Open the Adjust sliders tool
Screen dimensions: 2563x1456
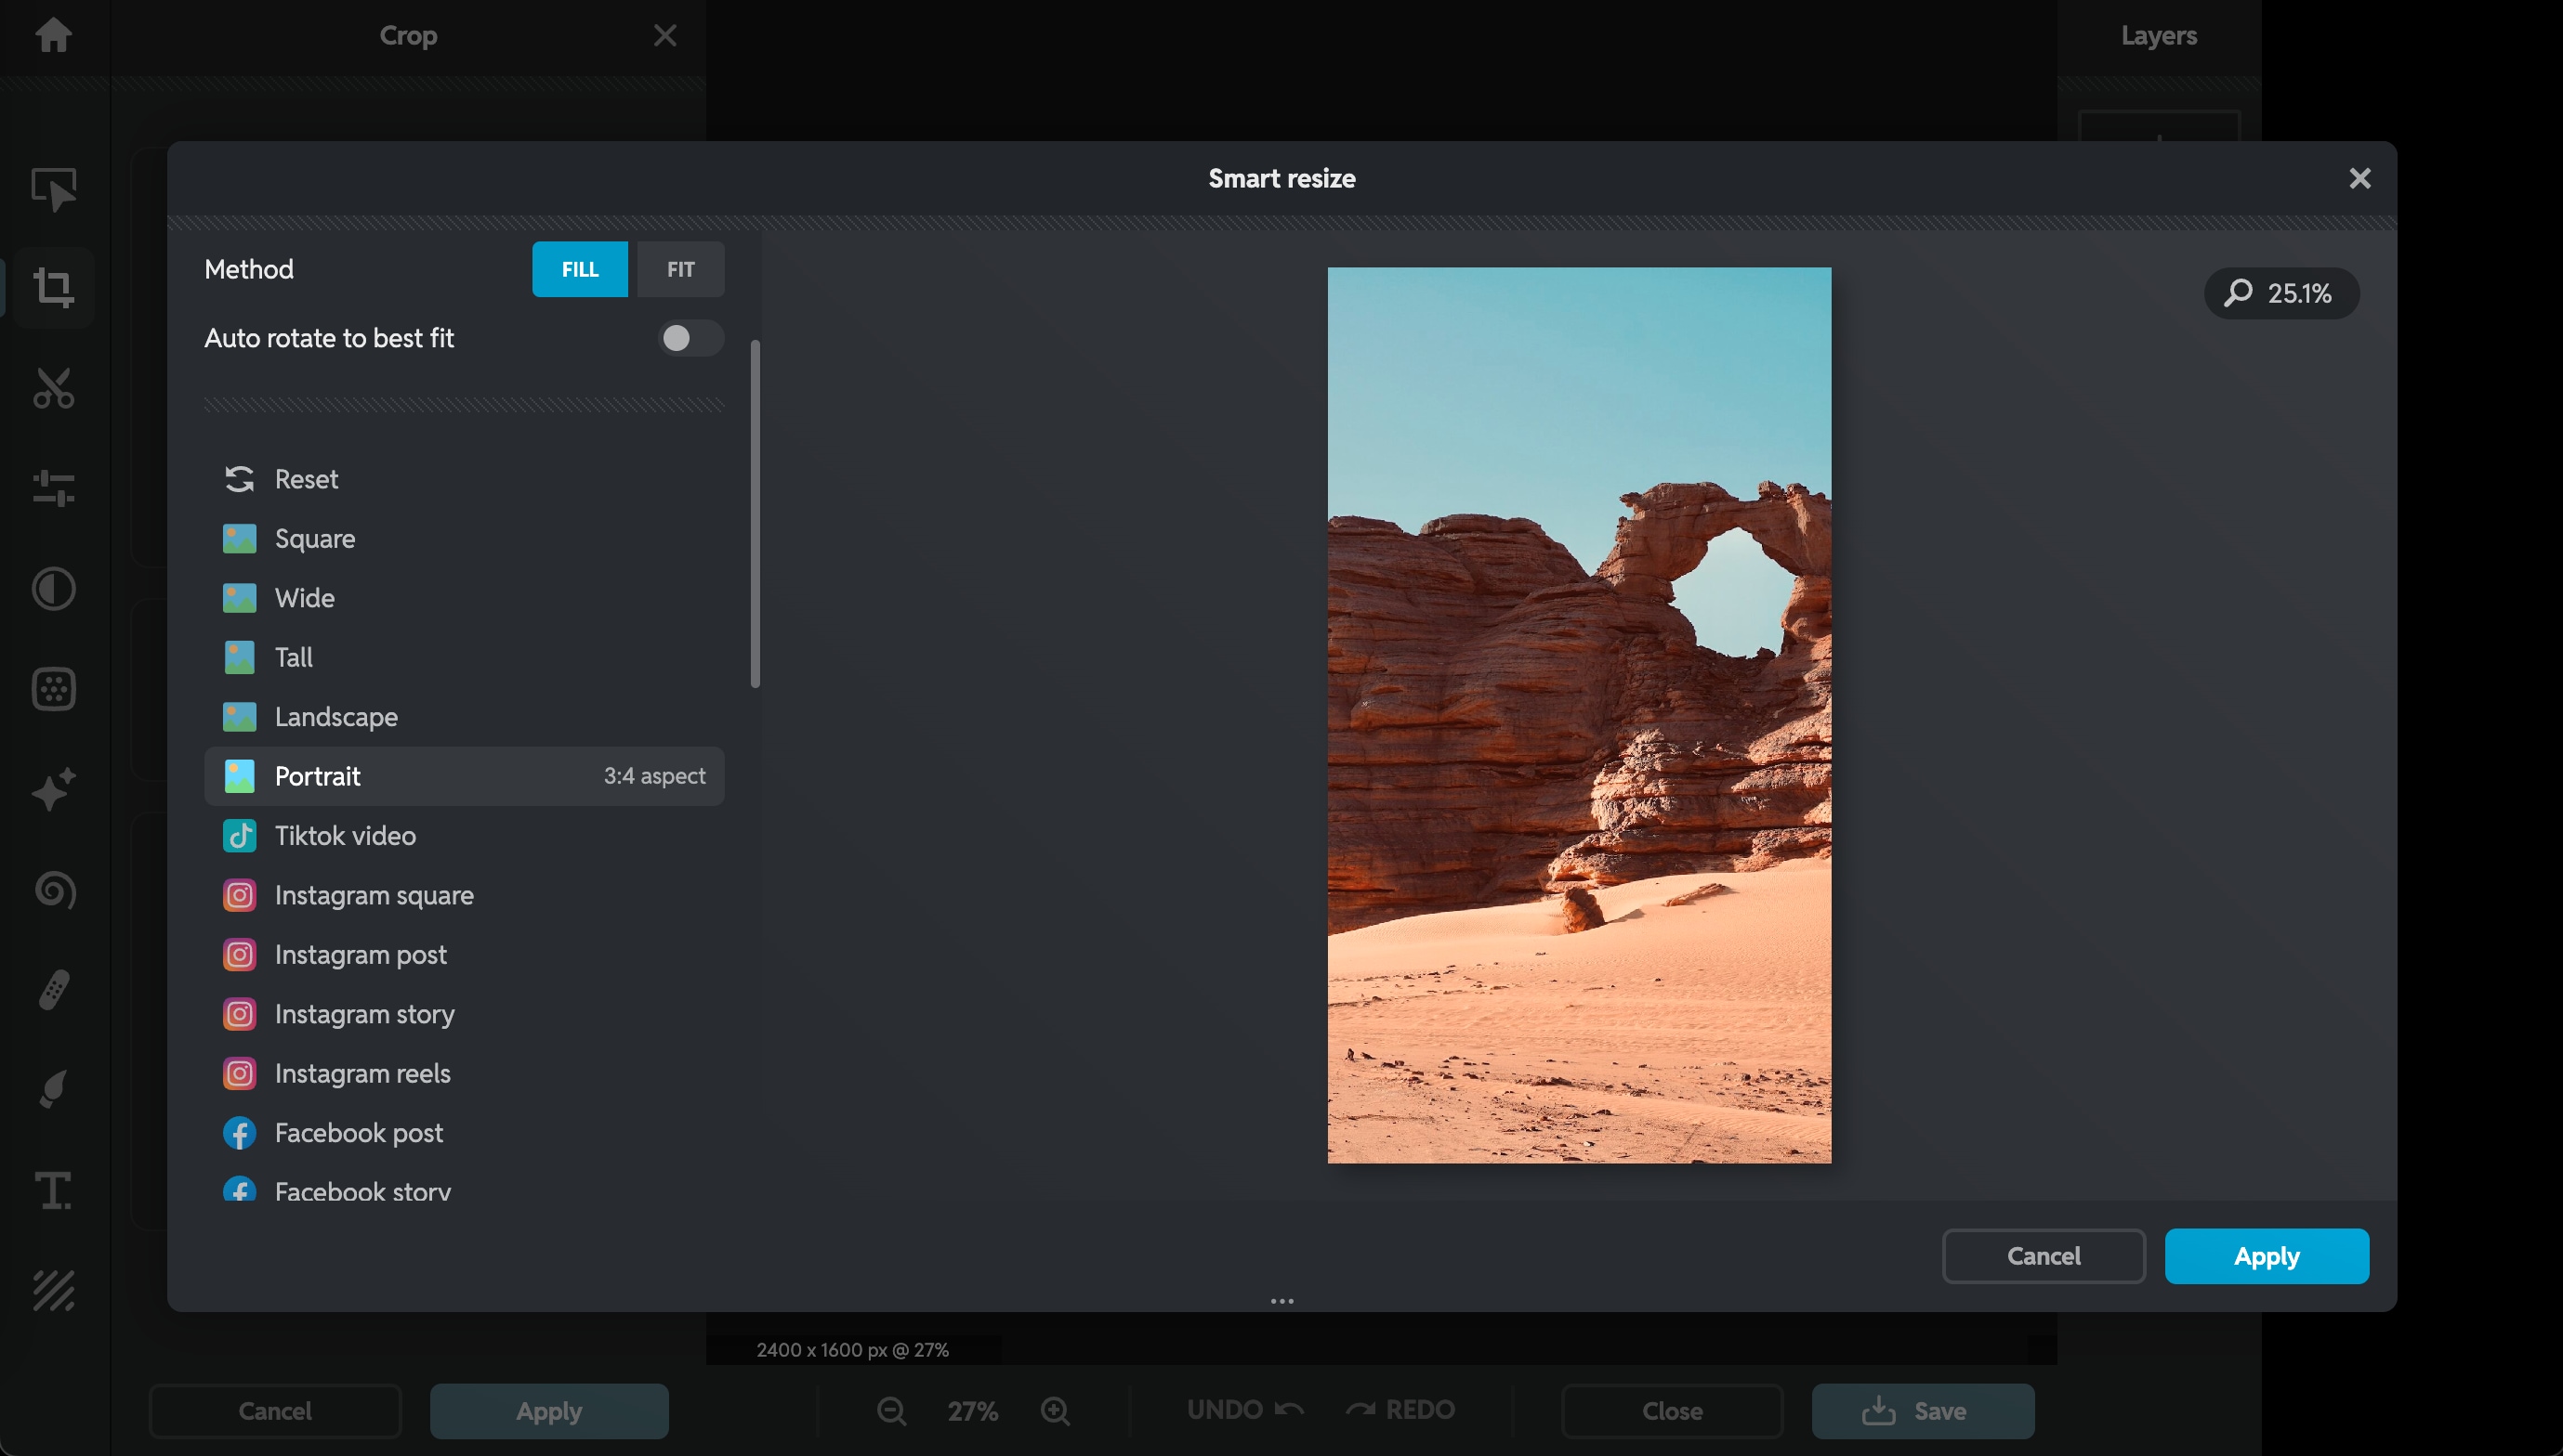[54, 488]
